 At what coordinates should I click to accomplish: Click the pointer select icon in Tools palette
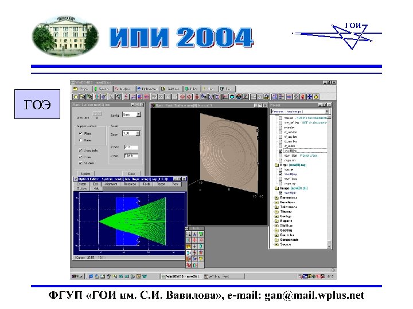(x=189, y=234)
